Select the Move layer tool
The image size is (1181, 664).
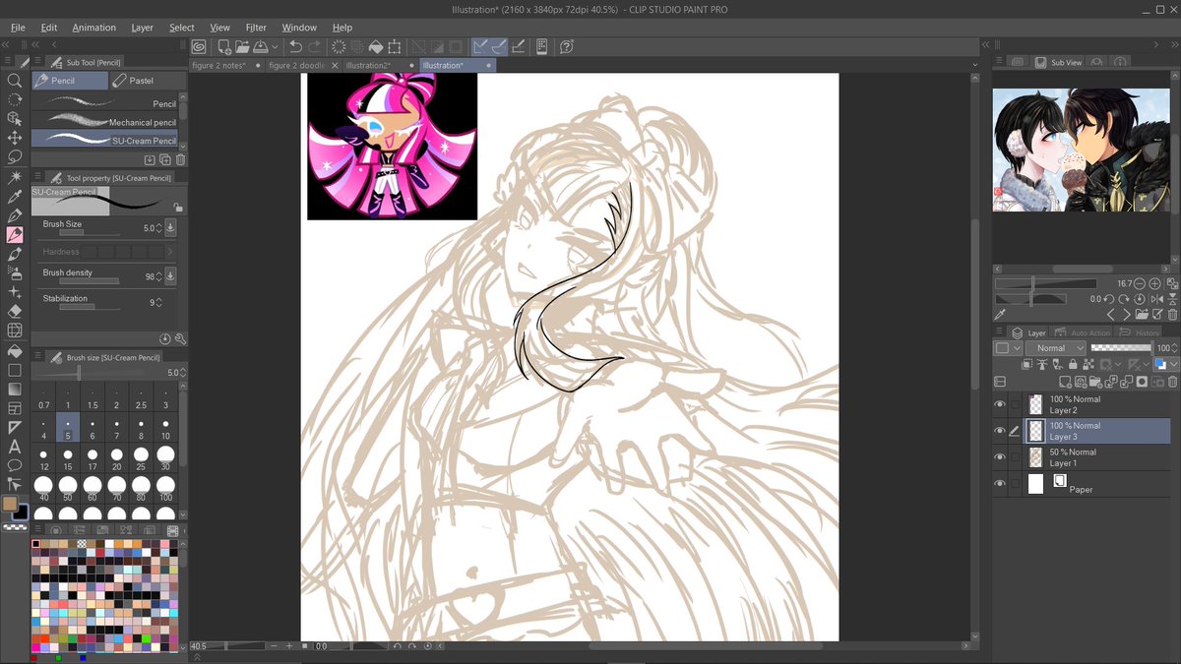[x=14, y=138]
